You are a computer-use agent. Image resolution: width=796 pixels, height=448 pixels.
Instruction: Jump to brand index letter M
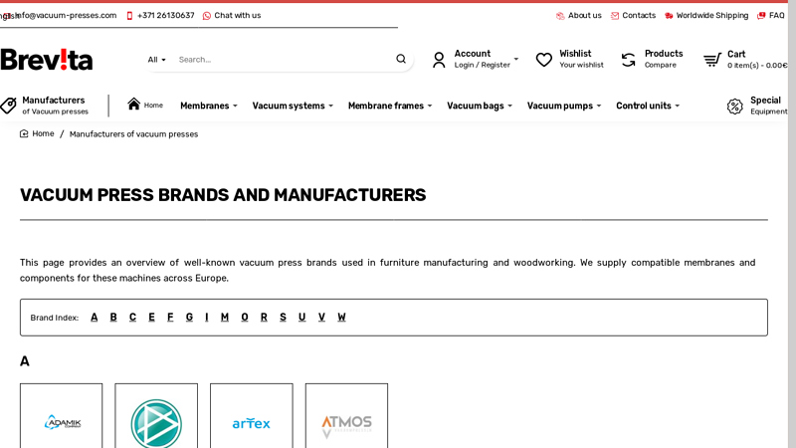coord(225,317)
